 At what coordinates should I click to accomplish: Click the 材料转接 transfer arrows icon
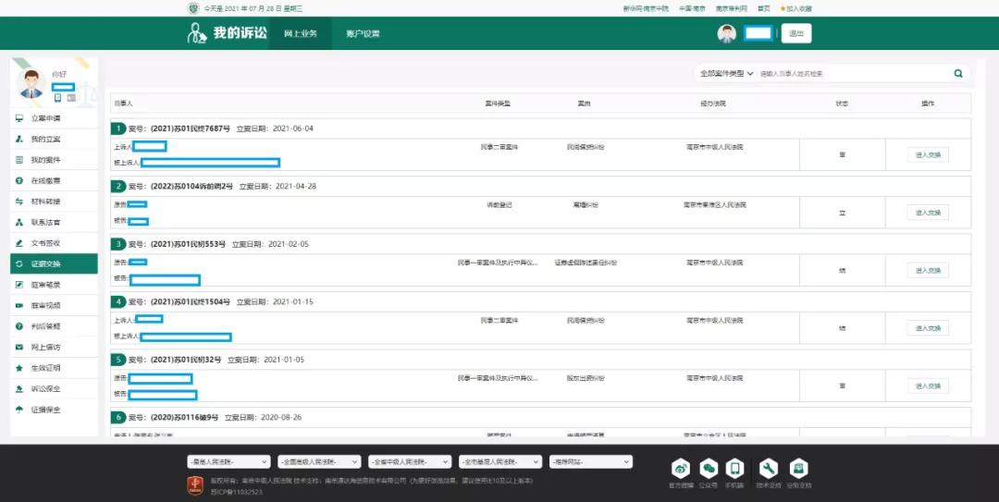pos(19,202)
